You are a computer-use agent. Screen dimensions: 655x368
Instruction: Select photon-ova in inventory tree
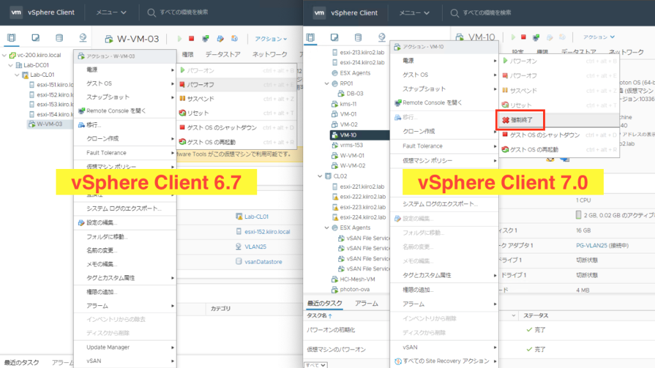(x=354, y=289)
